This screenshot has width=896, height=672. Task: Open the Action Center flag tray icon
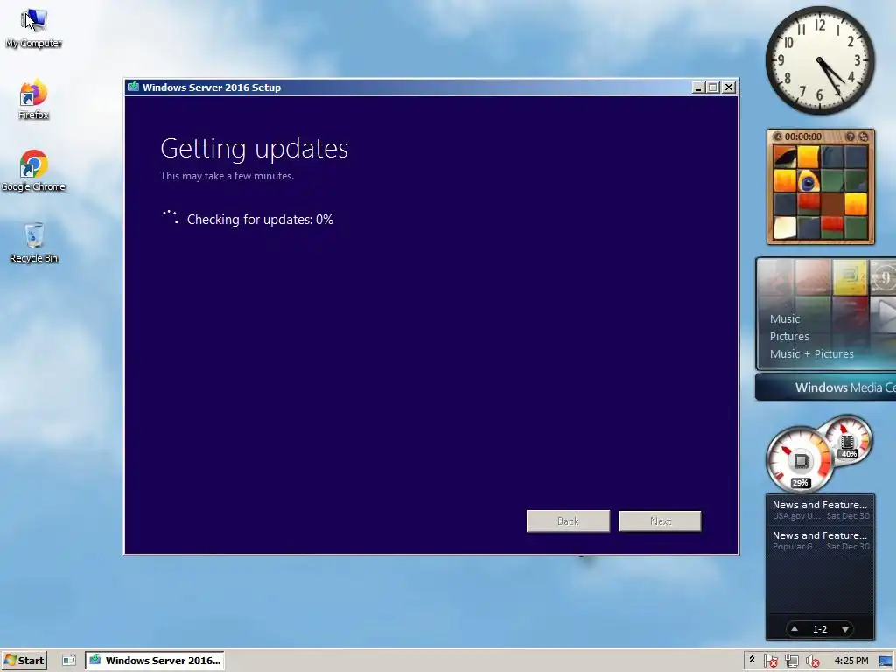[770, 661]
